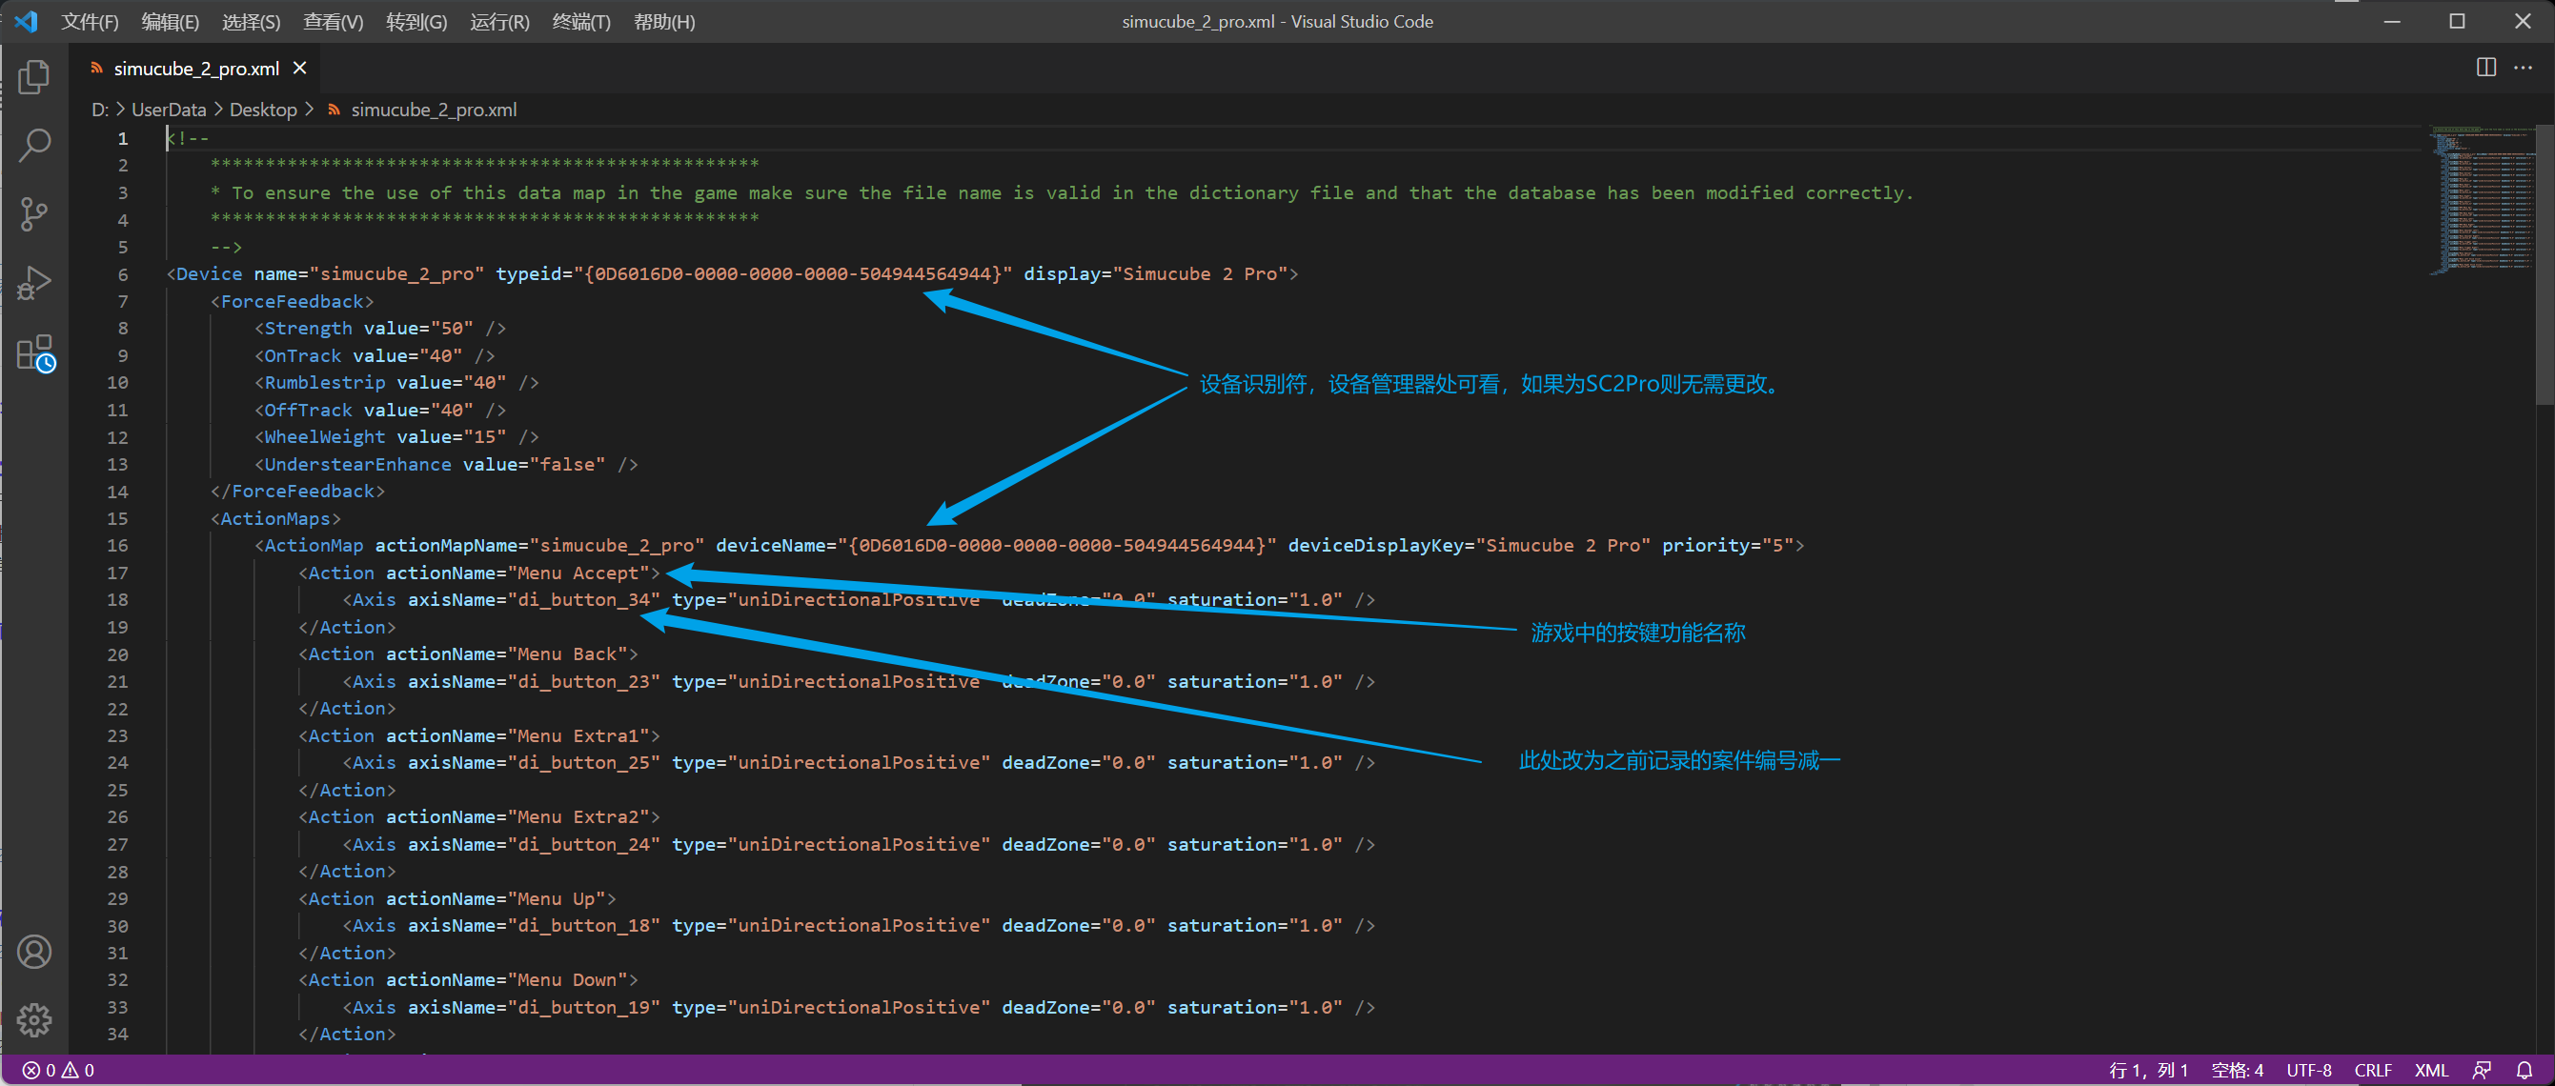Screen dimensions: 2555x1086
Task: Change indentation via 空格: 4
Action: (x=2237, y=1070)
